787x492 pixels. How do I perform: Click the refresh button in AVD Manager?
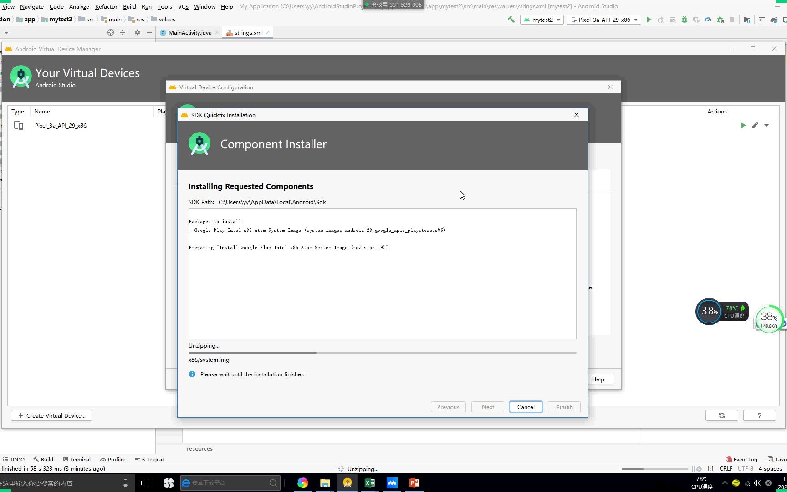point(722,415)
